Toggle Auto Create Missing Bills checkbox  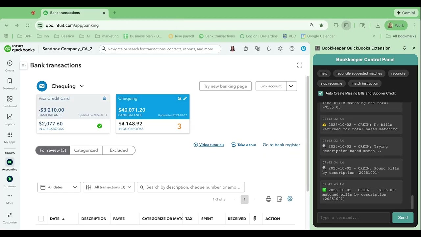[x=321, y=93]
